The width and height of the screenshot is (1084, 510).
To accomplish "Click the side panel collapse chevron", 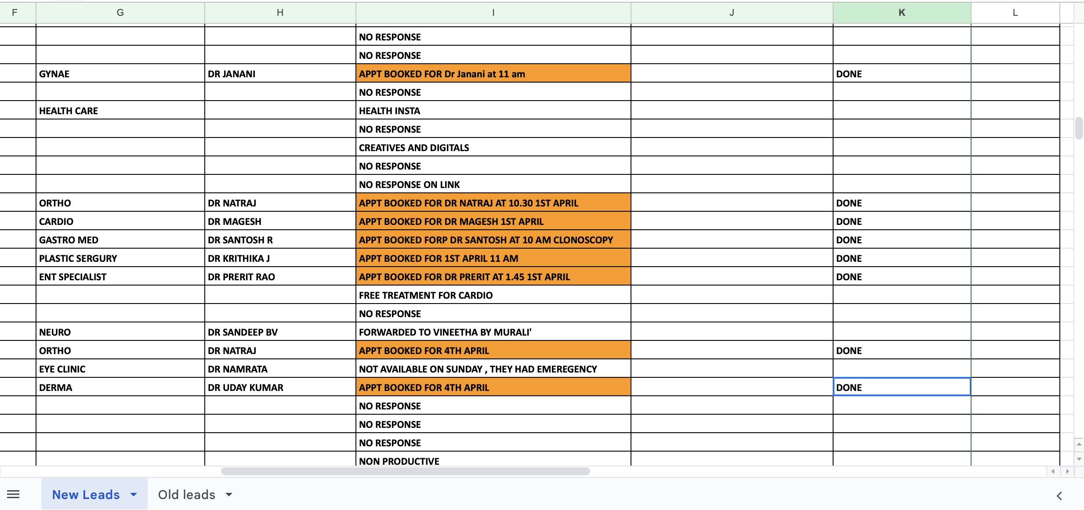I will point(1059,496).
